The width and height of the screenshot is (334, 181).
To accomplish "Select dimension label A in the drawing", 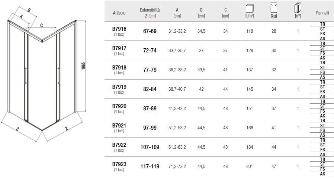I will [x=22, y=16].
